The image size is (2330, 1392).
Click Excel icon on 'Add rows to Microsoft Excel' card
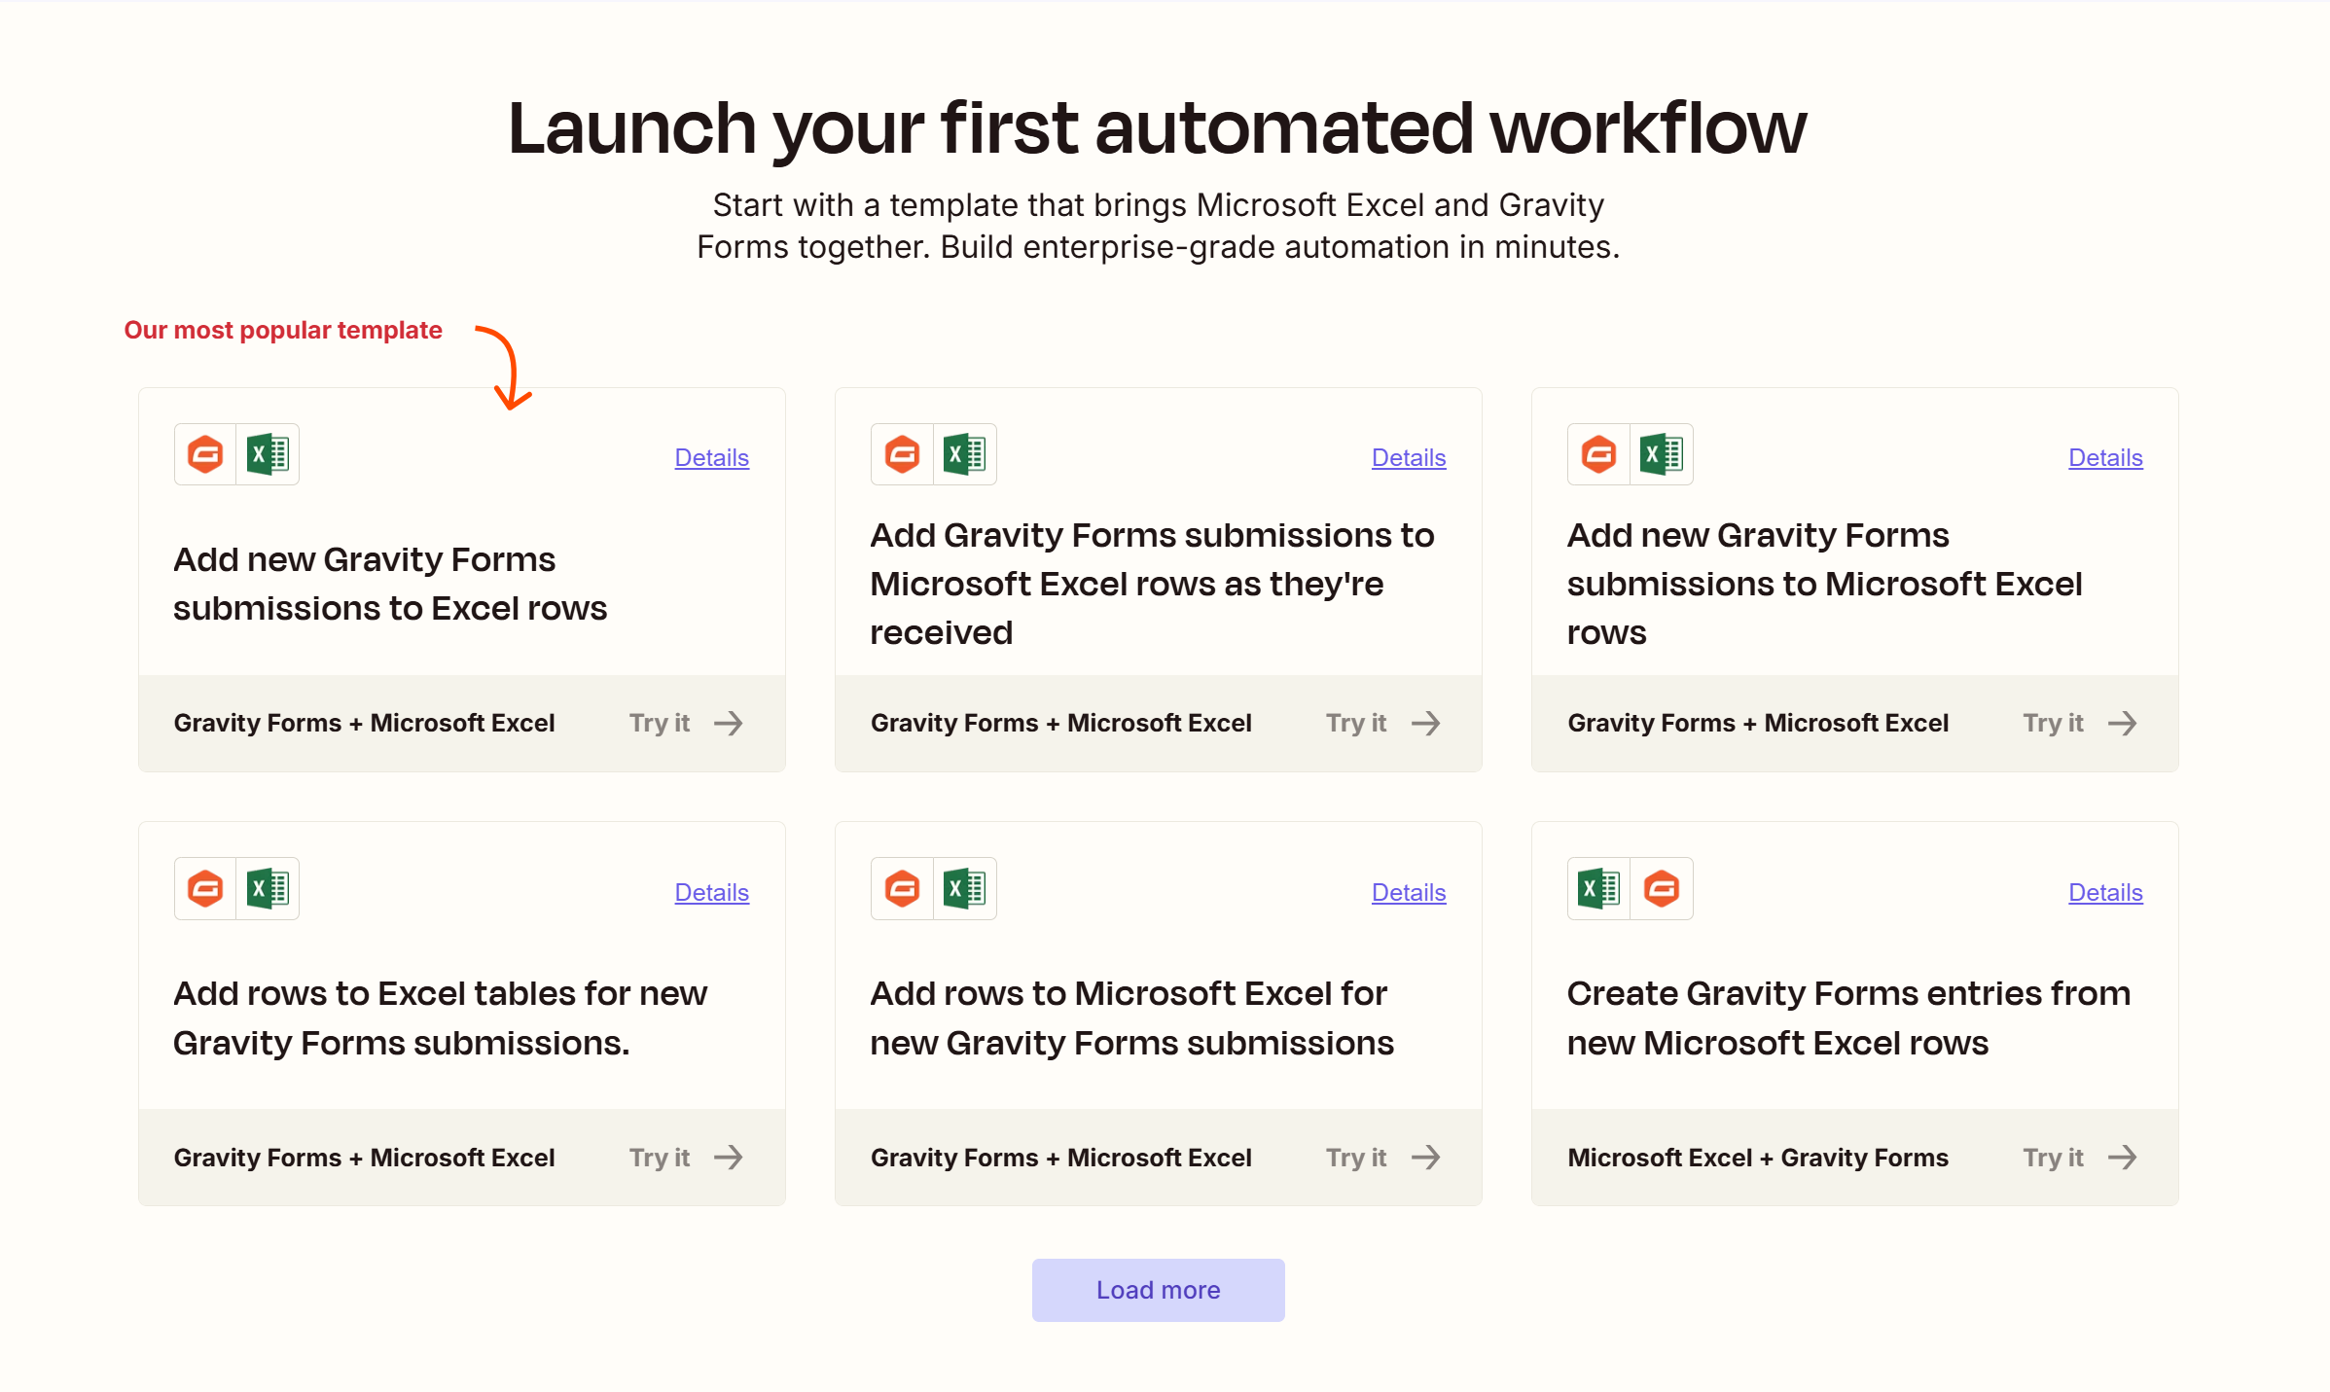click(964, 888)
